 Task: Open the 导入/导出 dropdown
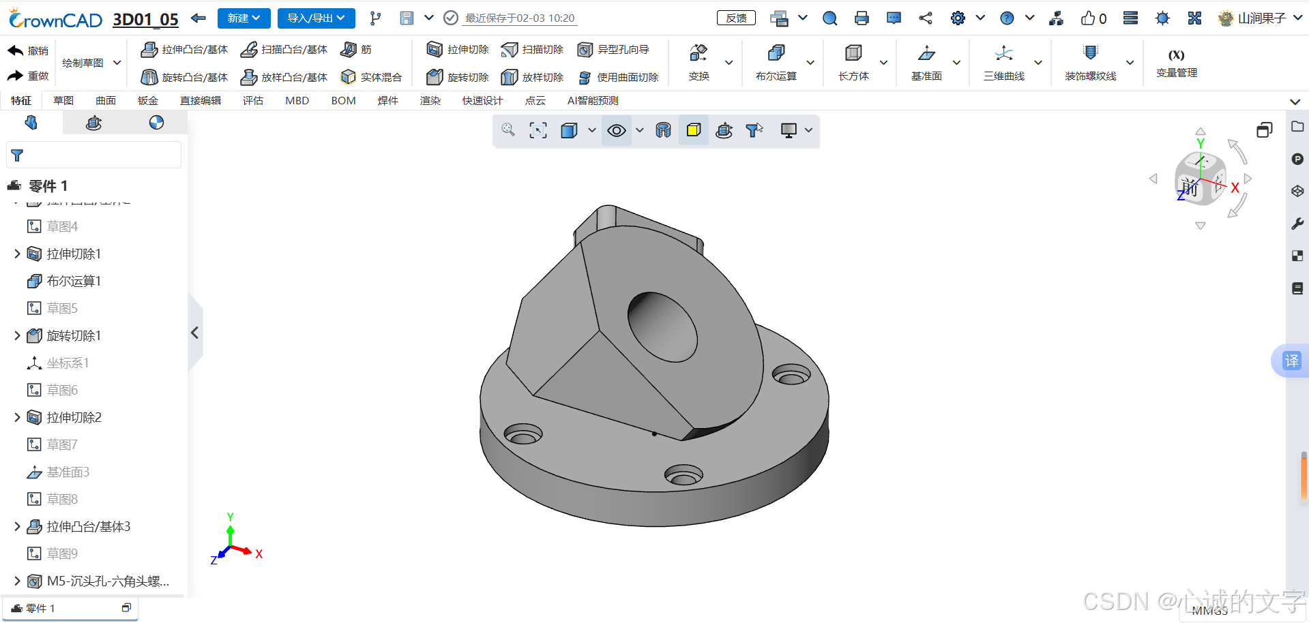click(x=316, y=18)
